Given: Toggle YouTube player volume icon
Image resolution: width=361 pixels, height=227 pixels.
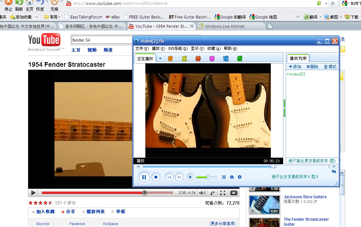Looking at the screenshot, I should tap(202, 193).
